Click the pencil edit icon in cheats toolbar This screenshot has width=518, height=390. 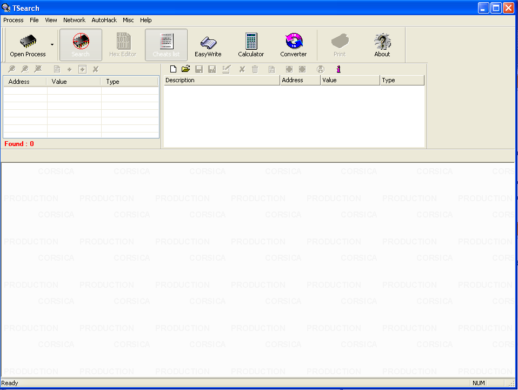(227, 69)
